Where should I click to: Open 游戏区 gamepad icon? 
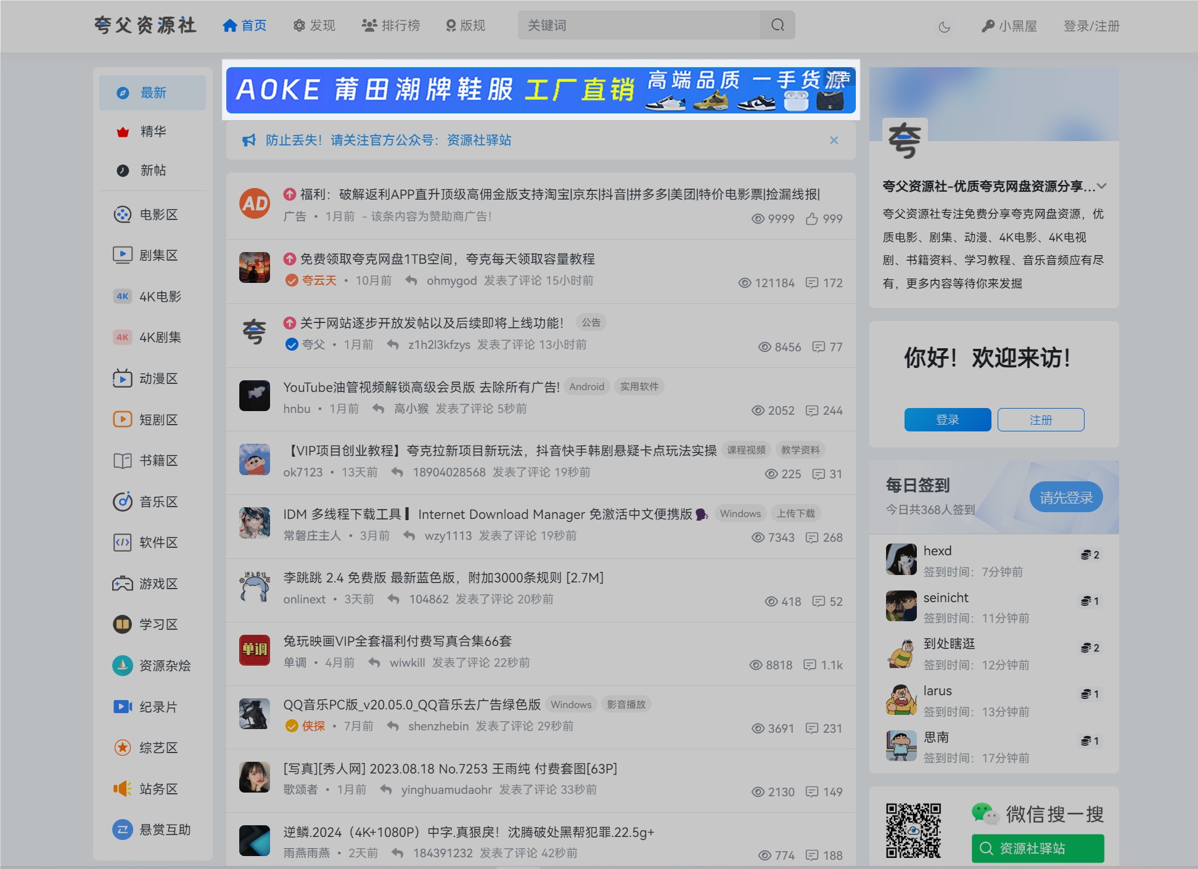(122, 584)
